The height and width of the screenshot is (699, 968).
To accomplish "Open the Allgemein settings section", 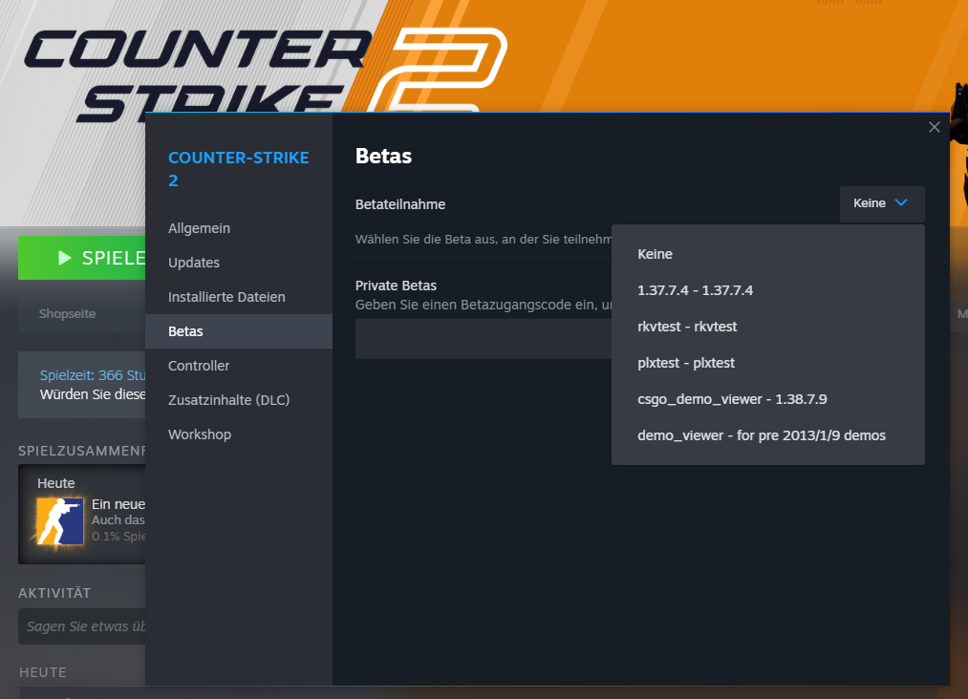I will (239, 228).
